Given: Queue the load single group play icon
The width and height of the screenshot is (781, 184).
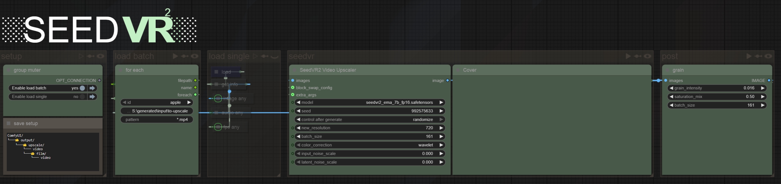Looking at the screenshot, I should click(x=255, y=56).
